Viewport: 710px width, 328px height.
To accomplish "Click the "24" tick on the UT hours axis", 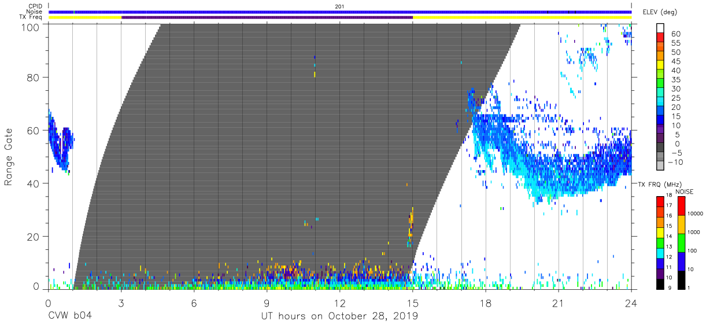I will tap(631, 303).
